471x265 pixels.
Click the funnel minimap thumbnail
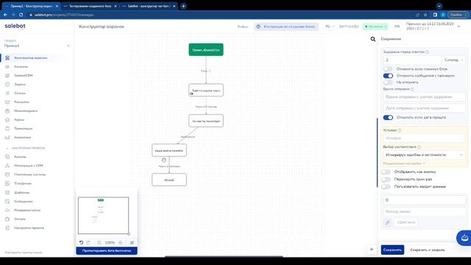coord(103,215)
